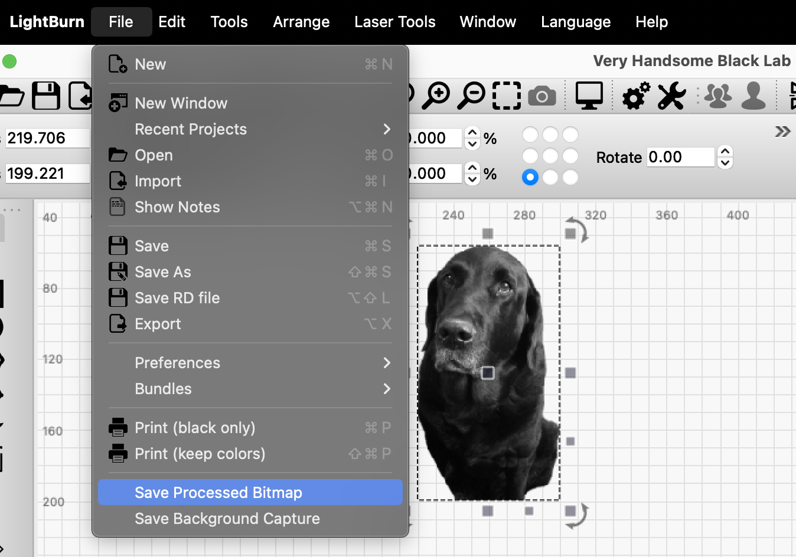Open the Preview monitor icon
The height and width of the screenshot is (557, 796).
[x=589, y=96]
